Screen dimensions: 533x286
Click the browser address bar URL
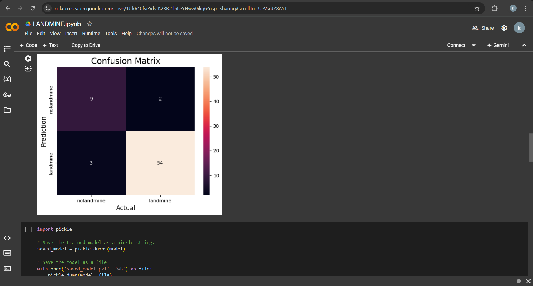tap(170, 9)
